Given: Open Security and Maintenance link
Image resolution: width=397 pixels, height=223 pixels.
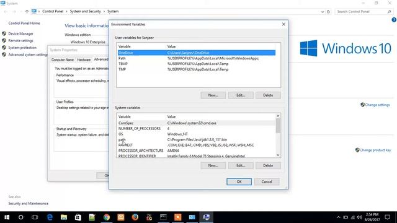Looking at the screenshot, I should pyautogui.click(x=29, y=204).
